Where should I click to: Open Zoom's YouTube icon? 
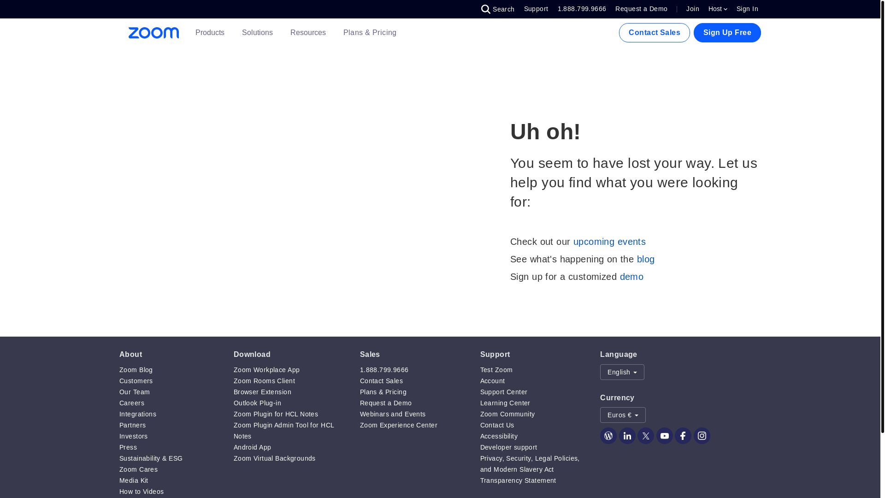[x=665, y=436]
